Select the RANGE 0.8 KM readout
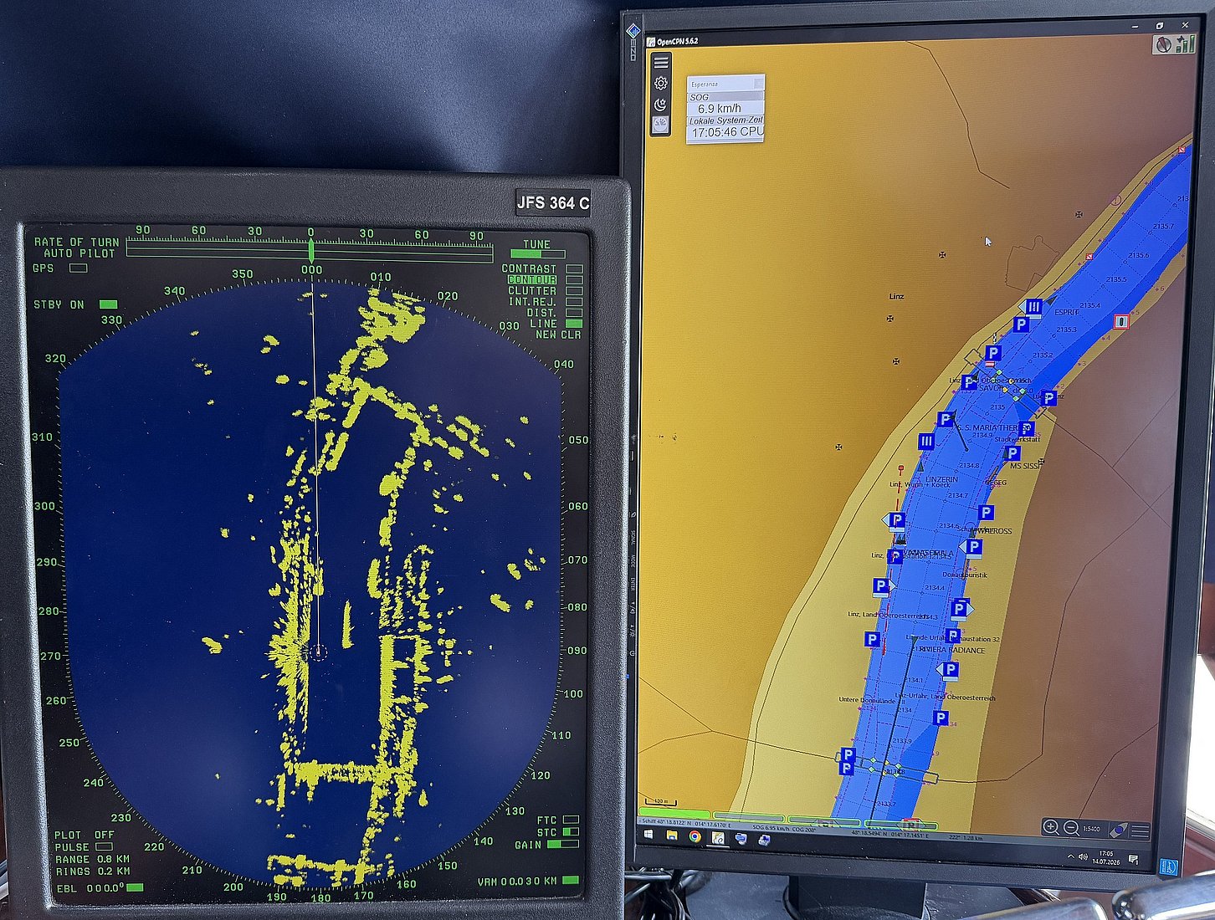The height and width of the screenshot is (920, 1215). [93, 859]
